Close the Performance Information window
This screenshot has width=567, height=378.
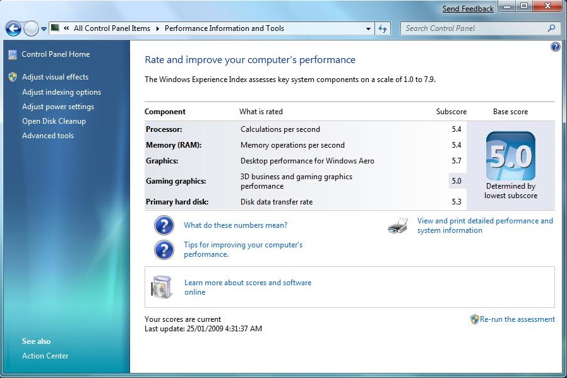pos(547,6)
